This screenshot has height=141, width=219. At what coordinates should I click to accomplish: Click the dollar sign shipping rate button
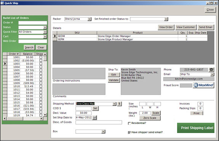click(x=120, y=104)
